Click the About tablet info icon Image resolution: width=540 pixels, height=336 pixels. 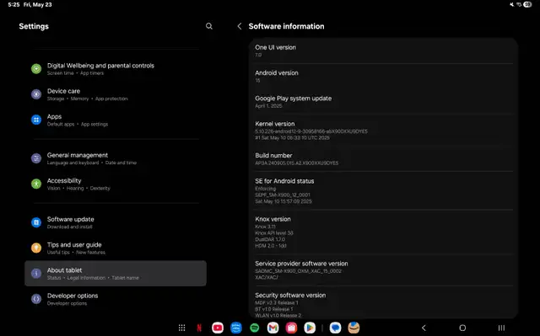[x=36, y=273]
